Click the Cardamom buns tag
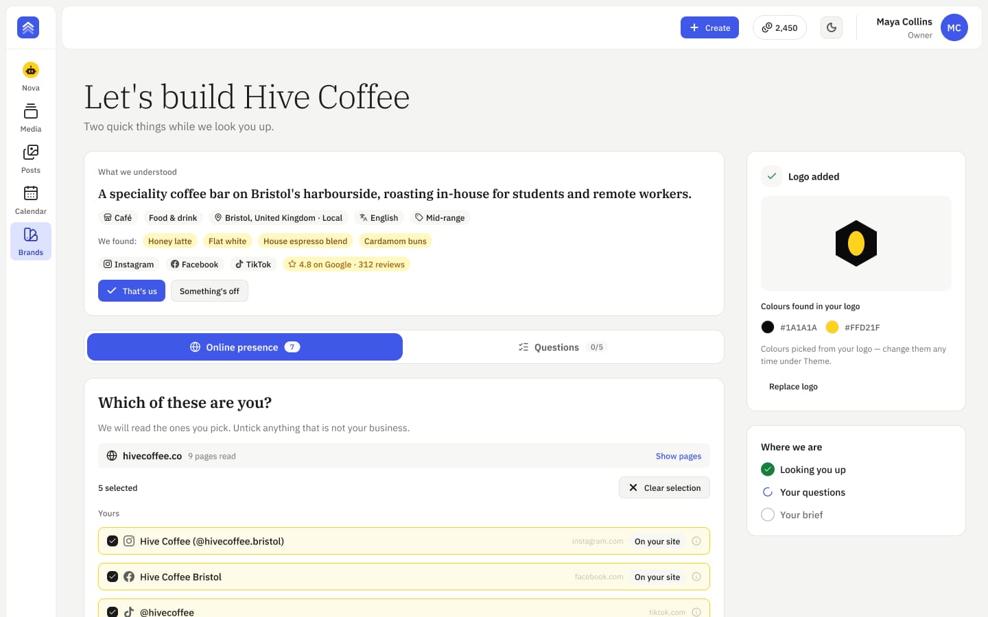Viewport: 988px width, 617px height. click(x=395, y=241)
